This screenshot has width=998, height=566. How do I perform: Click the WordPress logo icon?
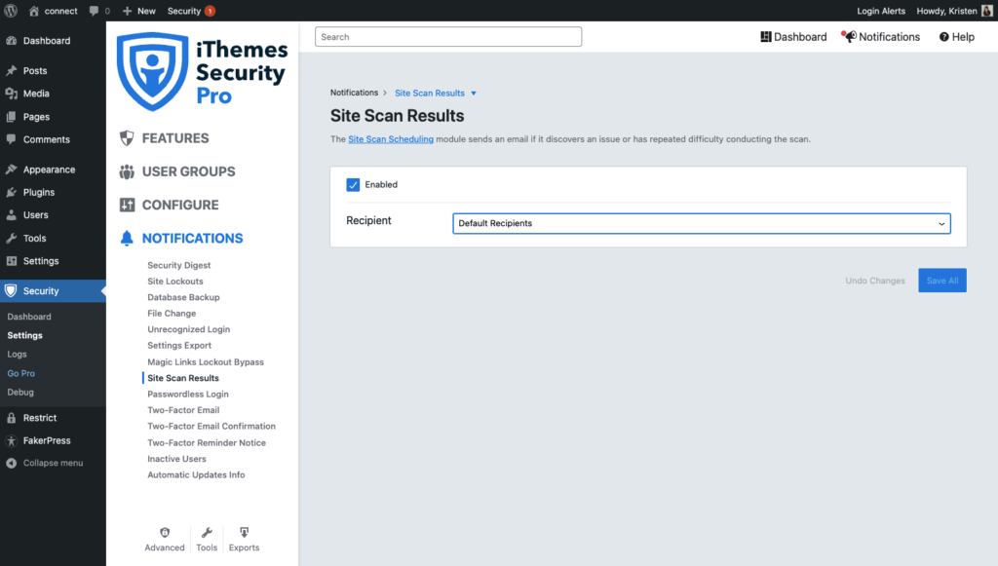pos(11,11)
